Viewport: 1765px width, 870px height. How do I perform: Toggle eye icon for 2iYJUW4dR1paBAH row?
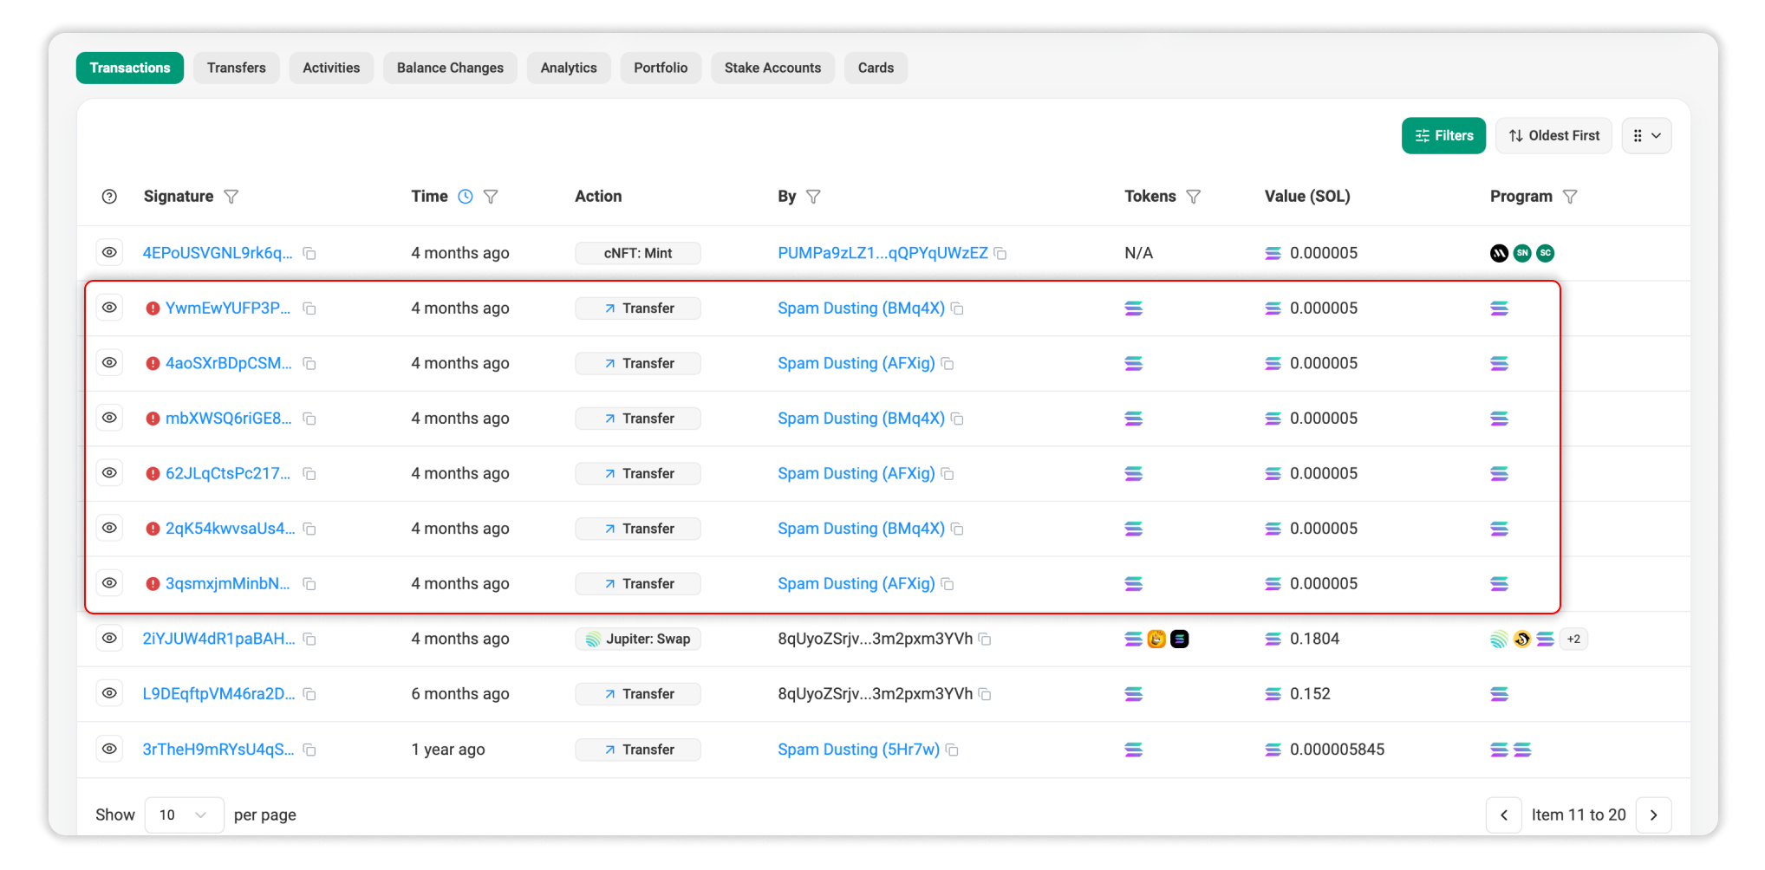pyautogui.click(x=109, y=638)
